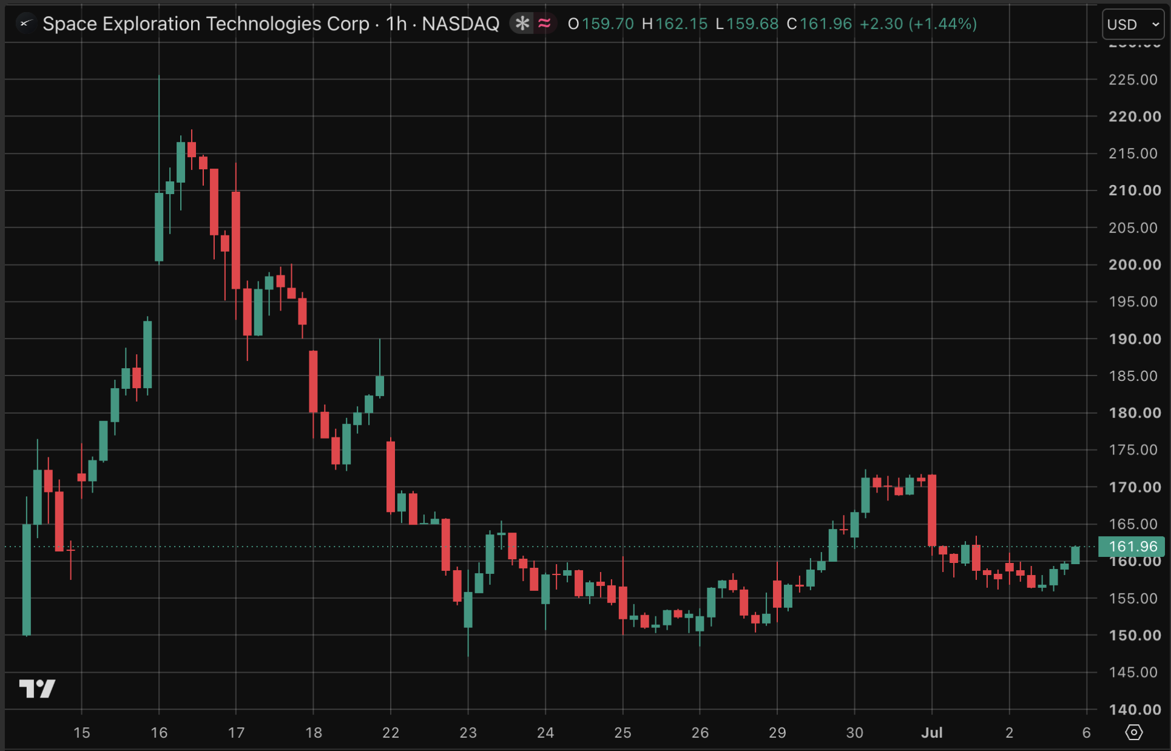Click the SpaceX company logo icon

click(25, 24)
